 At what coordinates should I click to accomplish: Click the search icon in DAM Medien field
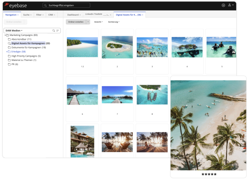(x=54, y=30)
